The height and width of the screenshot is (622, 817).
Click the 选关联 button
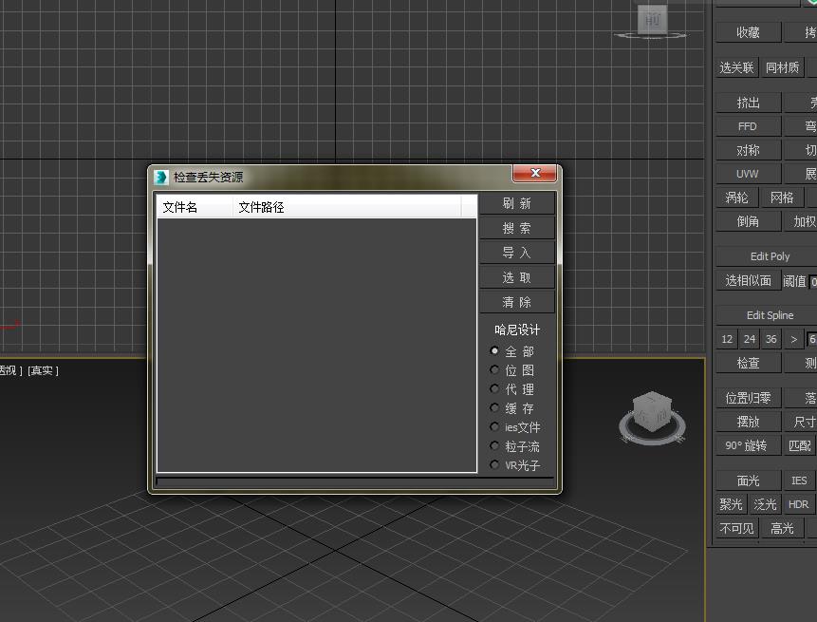[x=736, y=67]
